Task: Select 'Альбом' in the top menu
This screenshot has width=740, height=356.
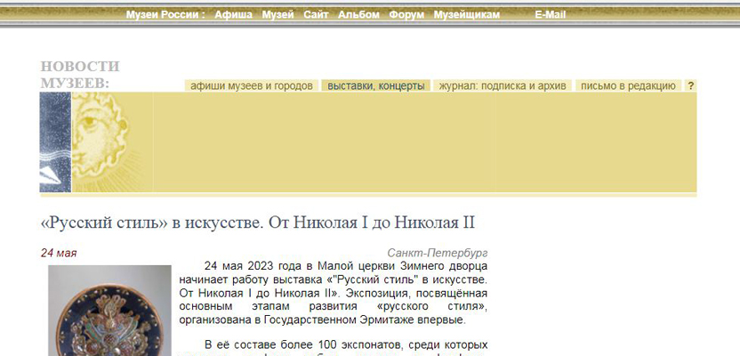Action: [x=358, y=14]
